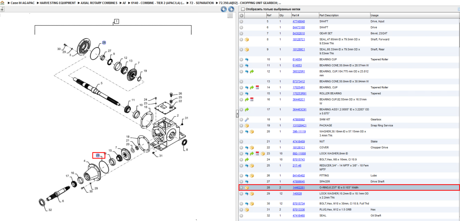Select 'ROLLER BEARING' description text
This screenshot has width=460, height=221.
[x=330, y=94]
